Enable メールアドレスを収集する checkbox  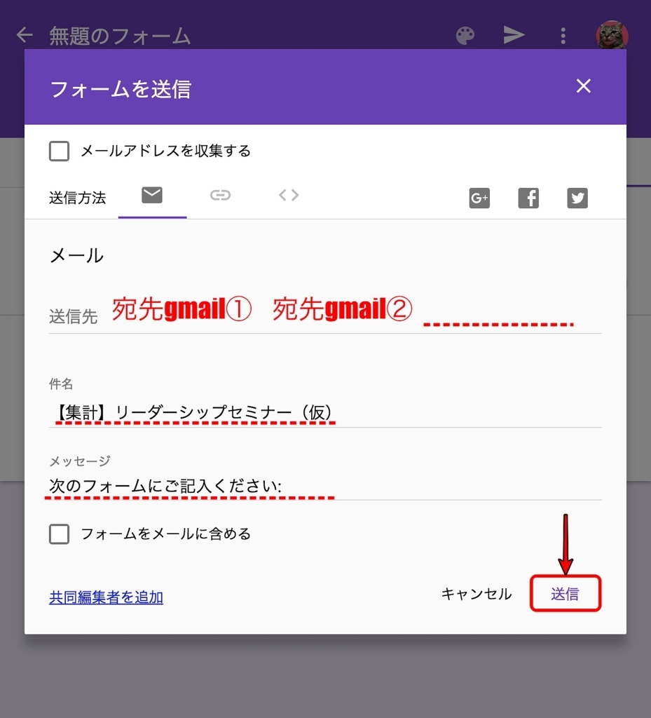59,151
